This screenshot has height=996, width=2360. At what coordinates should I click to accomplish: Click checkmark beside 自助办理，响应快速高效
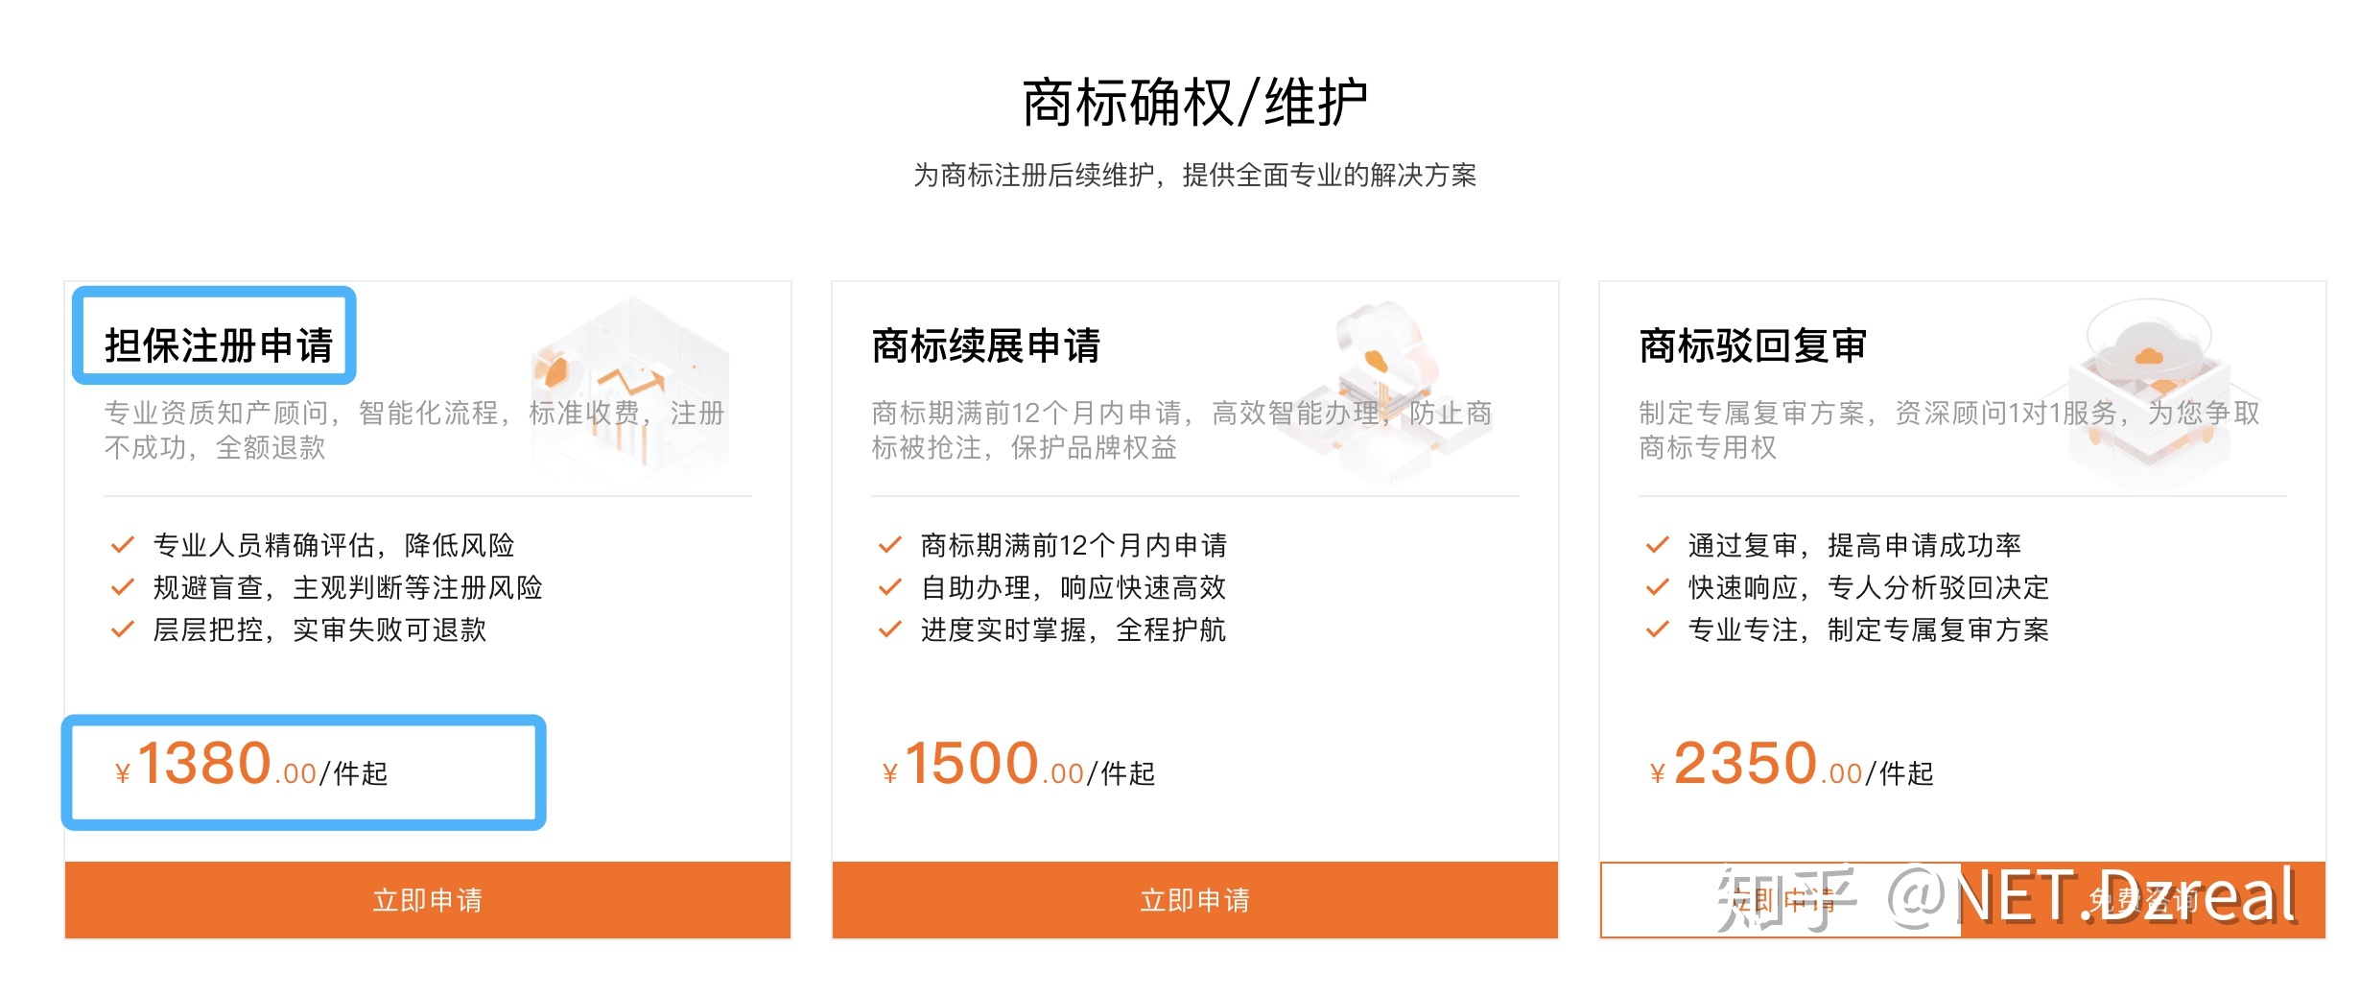tap(889, 587)
